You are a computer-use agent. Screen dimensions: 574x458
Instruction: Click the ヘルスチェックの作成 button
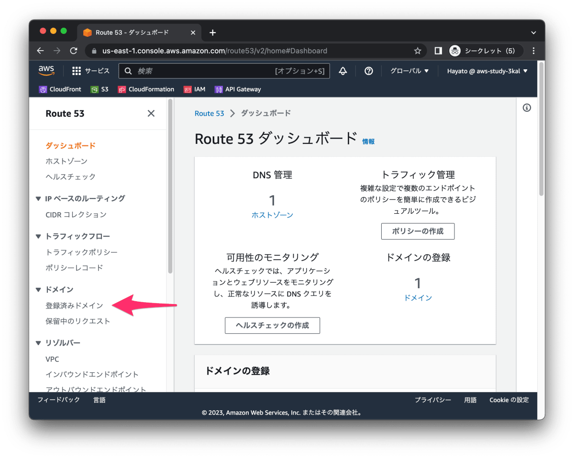(x=272, y=325)
